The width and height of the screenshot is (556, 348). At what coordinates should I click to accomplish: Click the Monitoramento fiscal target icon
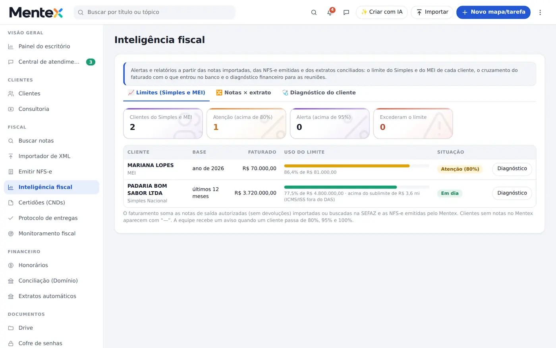click(11, 234)
